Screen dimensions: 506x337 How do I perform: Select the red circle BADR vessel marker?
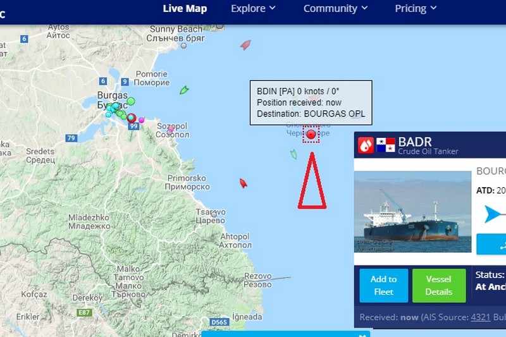(311, 134)
